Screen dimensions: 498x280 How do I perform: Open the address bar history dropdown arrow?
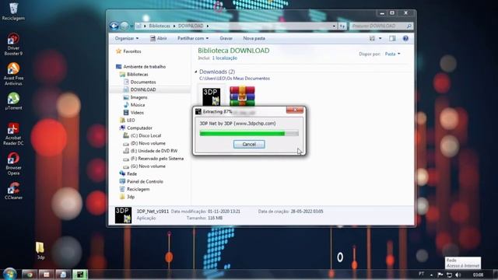(334, 26)
